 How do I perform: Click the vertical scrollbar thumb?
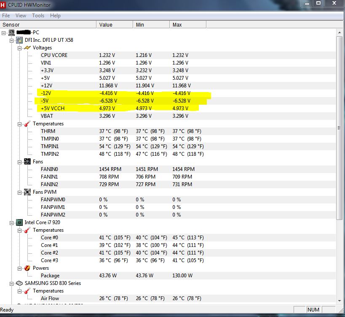coord(339,127)
